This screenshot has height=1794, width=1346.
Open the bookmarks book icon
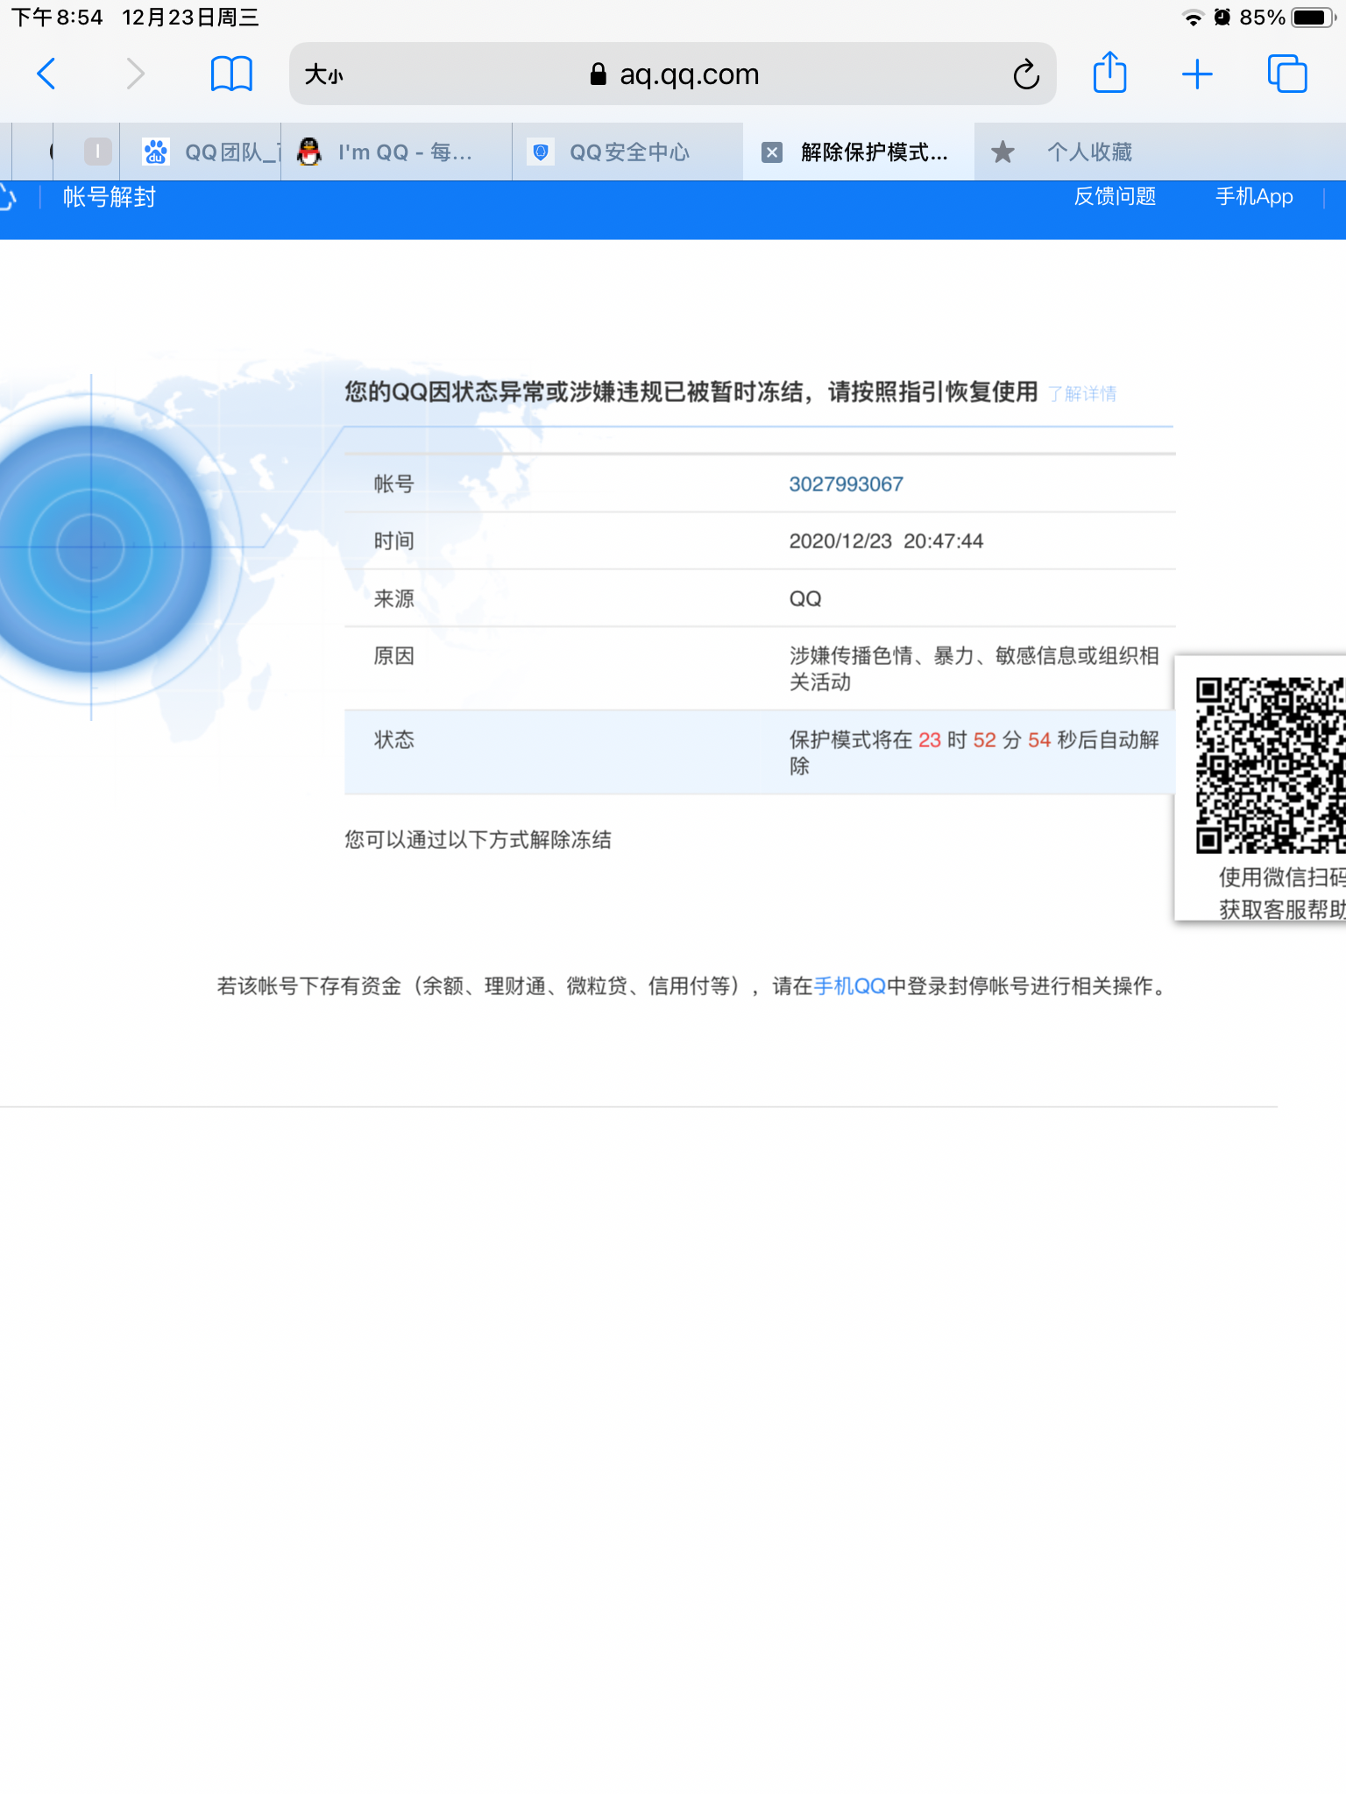pyautogui.click(x=231, y=74)
